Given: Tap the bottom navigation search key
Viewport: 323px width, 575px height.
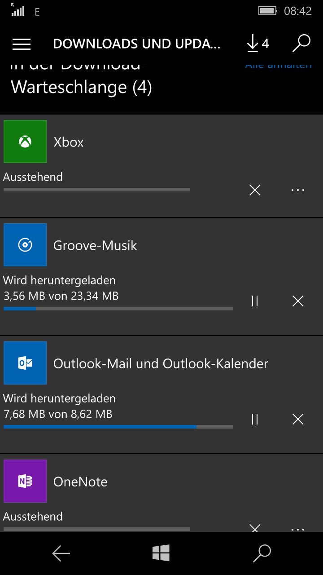Looking at the screenshot, I should tap(262, 553).
